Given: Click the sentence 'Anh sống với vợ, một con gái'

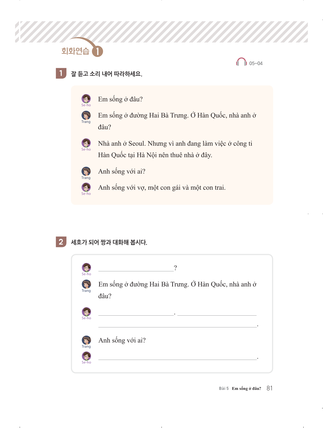Looking at the screenshot, I should (162, 188).
